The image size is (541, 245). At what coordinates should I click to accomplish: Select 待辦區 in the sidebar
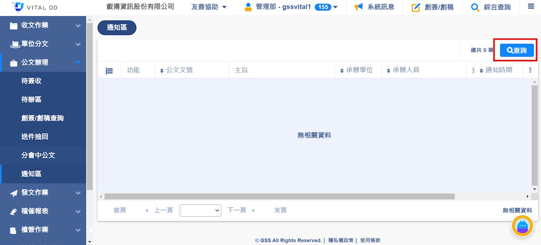(31, 99)
